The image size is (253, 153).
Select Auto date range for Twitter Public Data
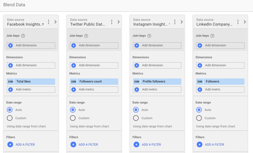pyautogui.click(x=73, y=110)
